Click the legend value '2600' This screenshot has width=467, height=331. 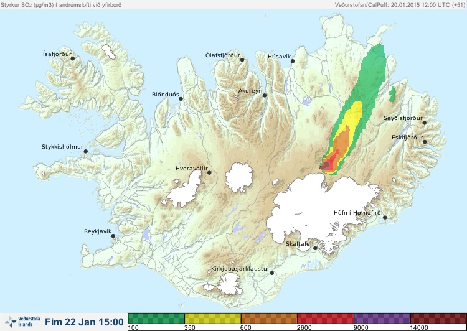click(304, 328)
